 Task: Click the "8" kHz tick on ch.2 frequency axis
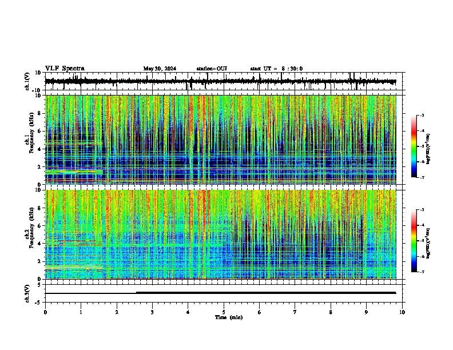(40, 208)
